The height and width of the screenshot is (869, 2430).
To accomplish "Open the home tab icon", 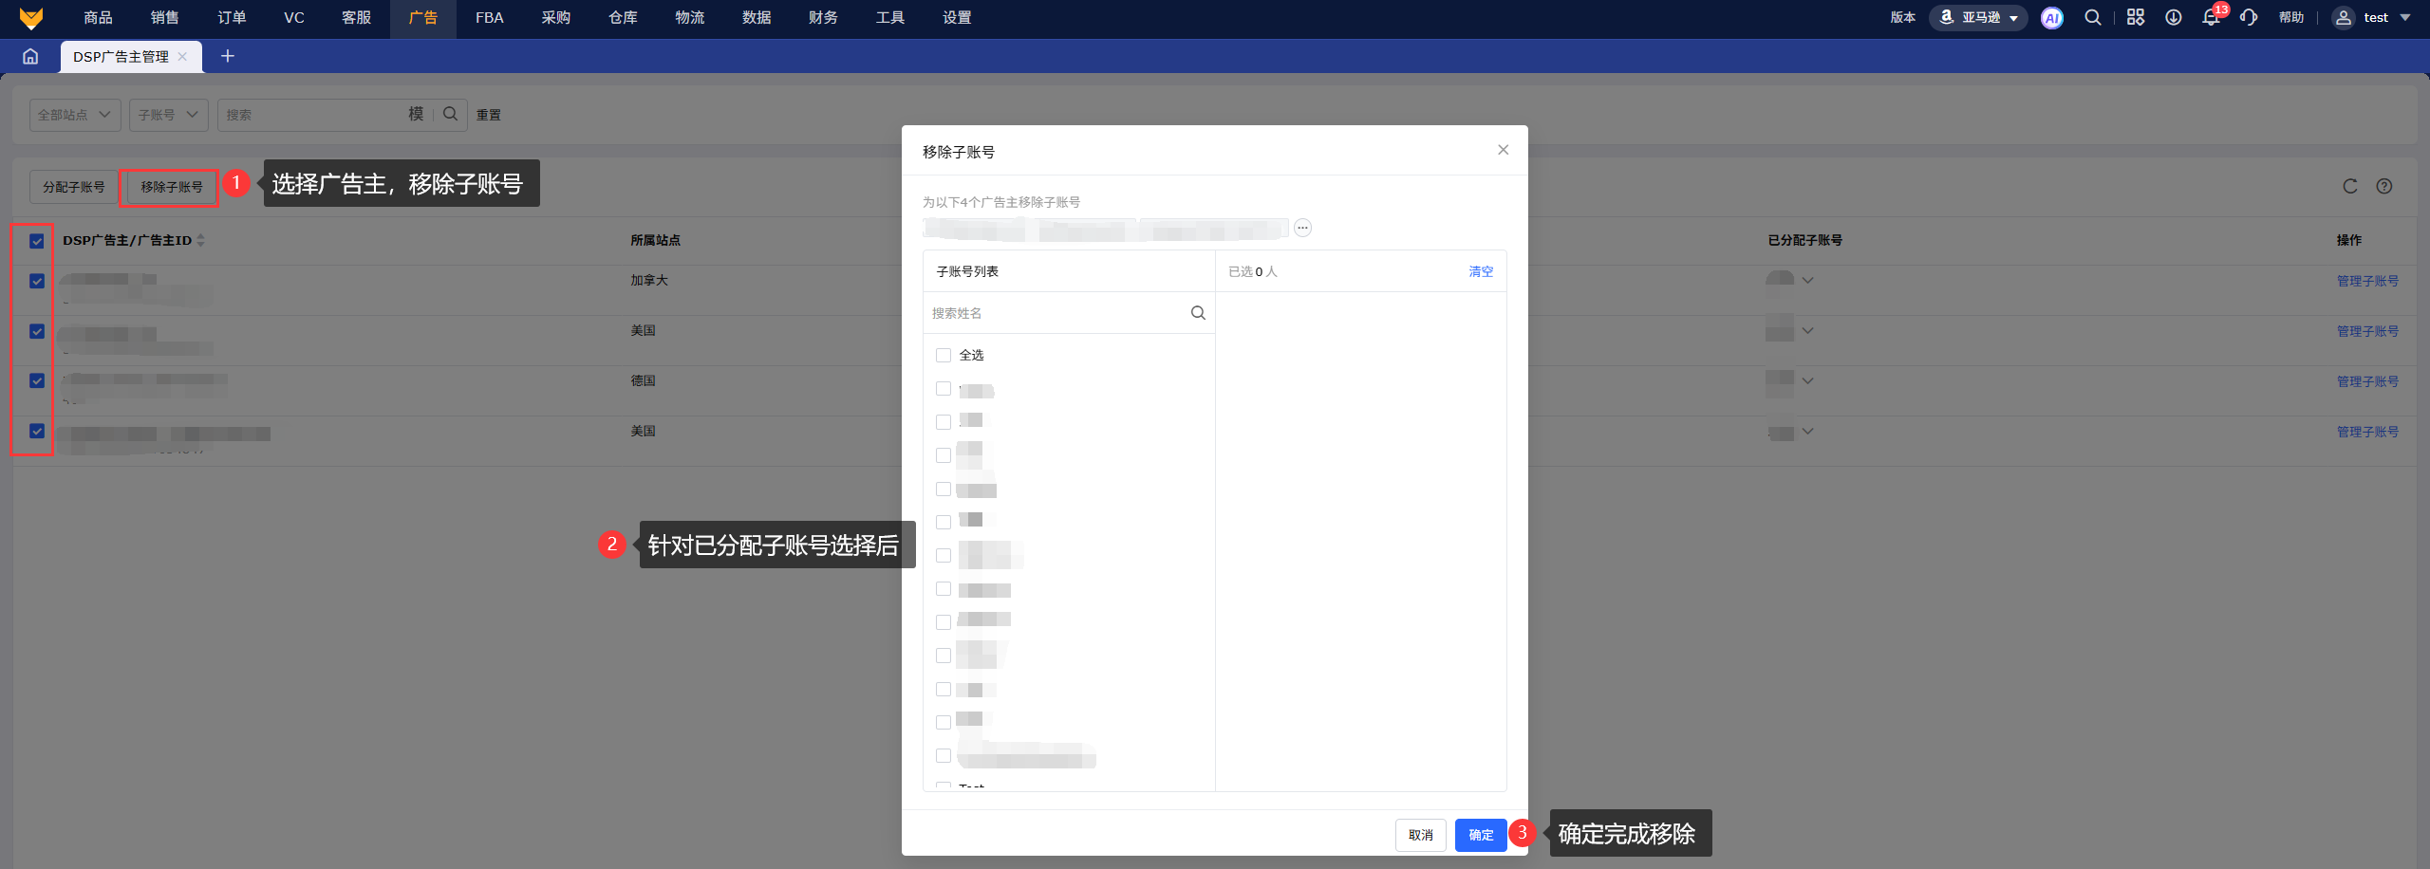I will click(30, 57).
